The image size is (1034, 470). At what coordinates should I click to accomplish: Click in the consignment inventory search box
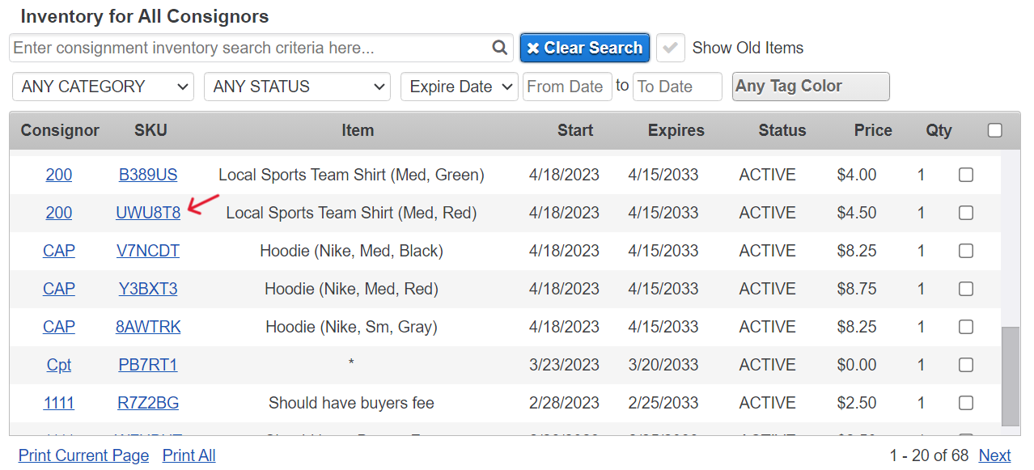pos(251,48)
